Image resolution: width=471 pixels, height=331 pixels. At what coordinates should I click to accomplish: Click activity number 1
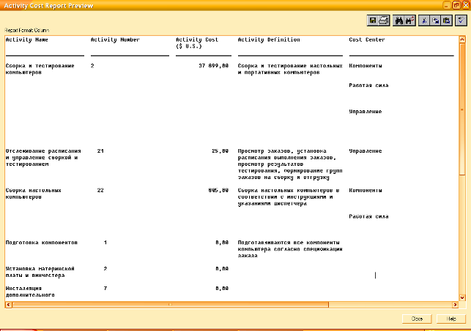pos(105,243)
